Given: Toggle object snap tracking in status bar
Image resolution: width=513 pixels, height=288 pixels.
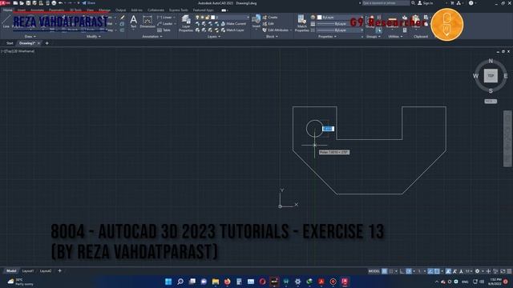Looking at the screenshot, I should 430,271.
